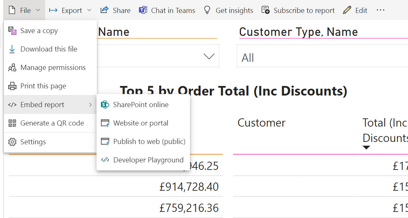
Task: Click the Edit button
Action: [x=355, y=10]
